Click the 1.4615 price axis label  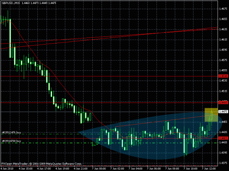click(x=223, y=39)
